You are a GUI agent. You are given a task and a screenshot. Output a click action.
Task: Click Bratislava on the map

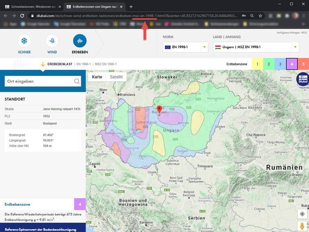[x=128, y=95]
